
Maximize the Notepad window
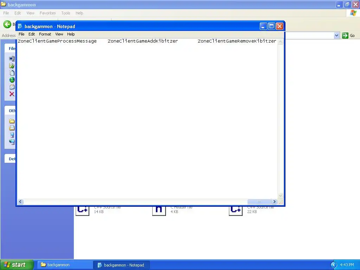(x=271, y=26)
